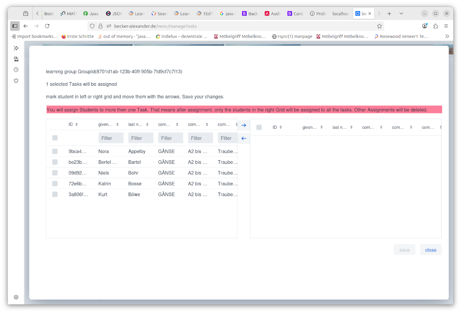Image resolution: width=461 pixels, height=313 pixels.
Task: Click the AI chatbot sparkle sidebar icon
Action: click(16, 48)
